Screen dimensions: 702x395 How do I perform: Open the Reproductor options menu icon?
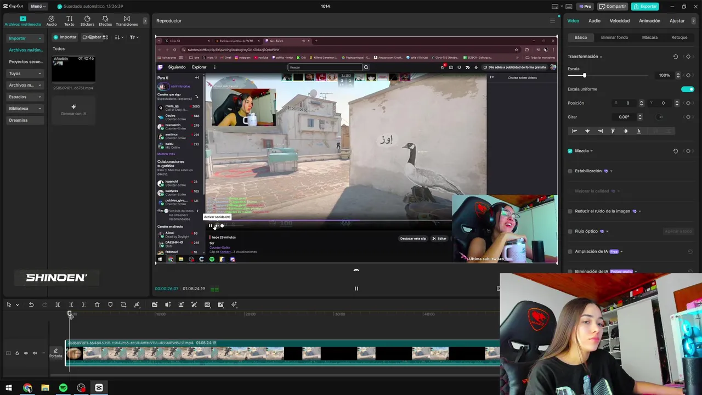tap(552, 21)
